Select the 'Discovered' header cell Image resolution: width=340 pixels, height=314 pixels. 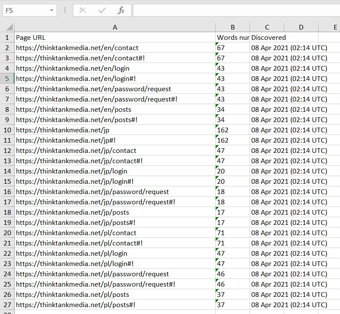point(267,38)
